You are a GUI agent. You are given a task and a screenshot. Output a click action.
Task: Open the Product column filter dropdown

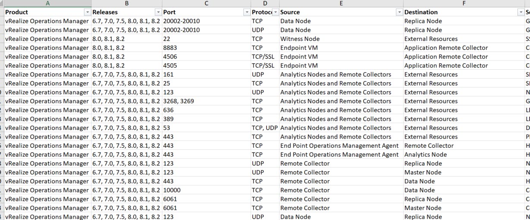coord(88,12)
